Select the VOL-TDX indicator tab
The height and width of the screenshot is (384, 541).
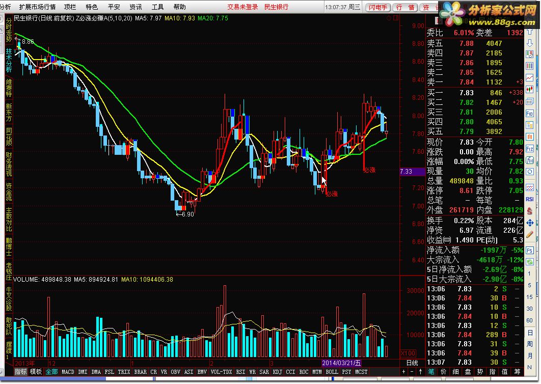click(222, 372)
